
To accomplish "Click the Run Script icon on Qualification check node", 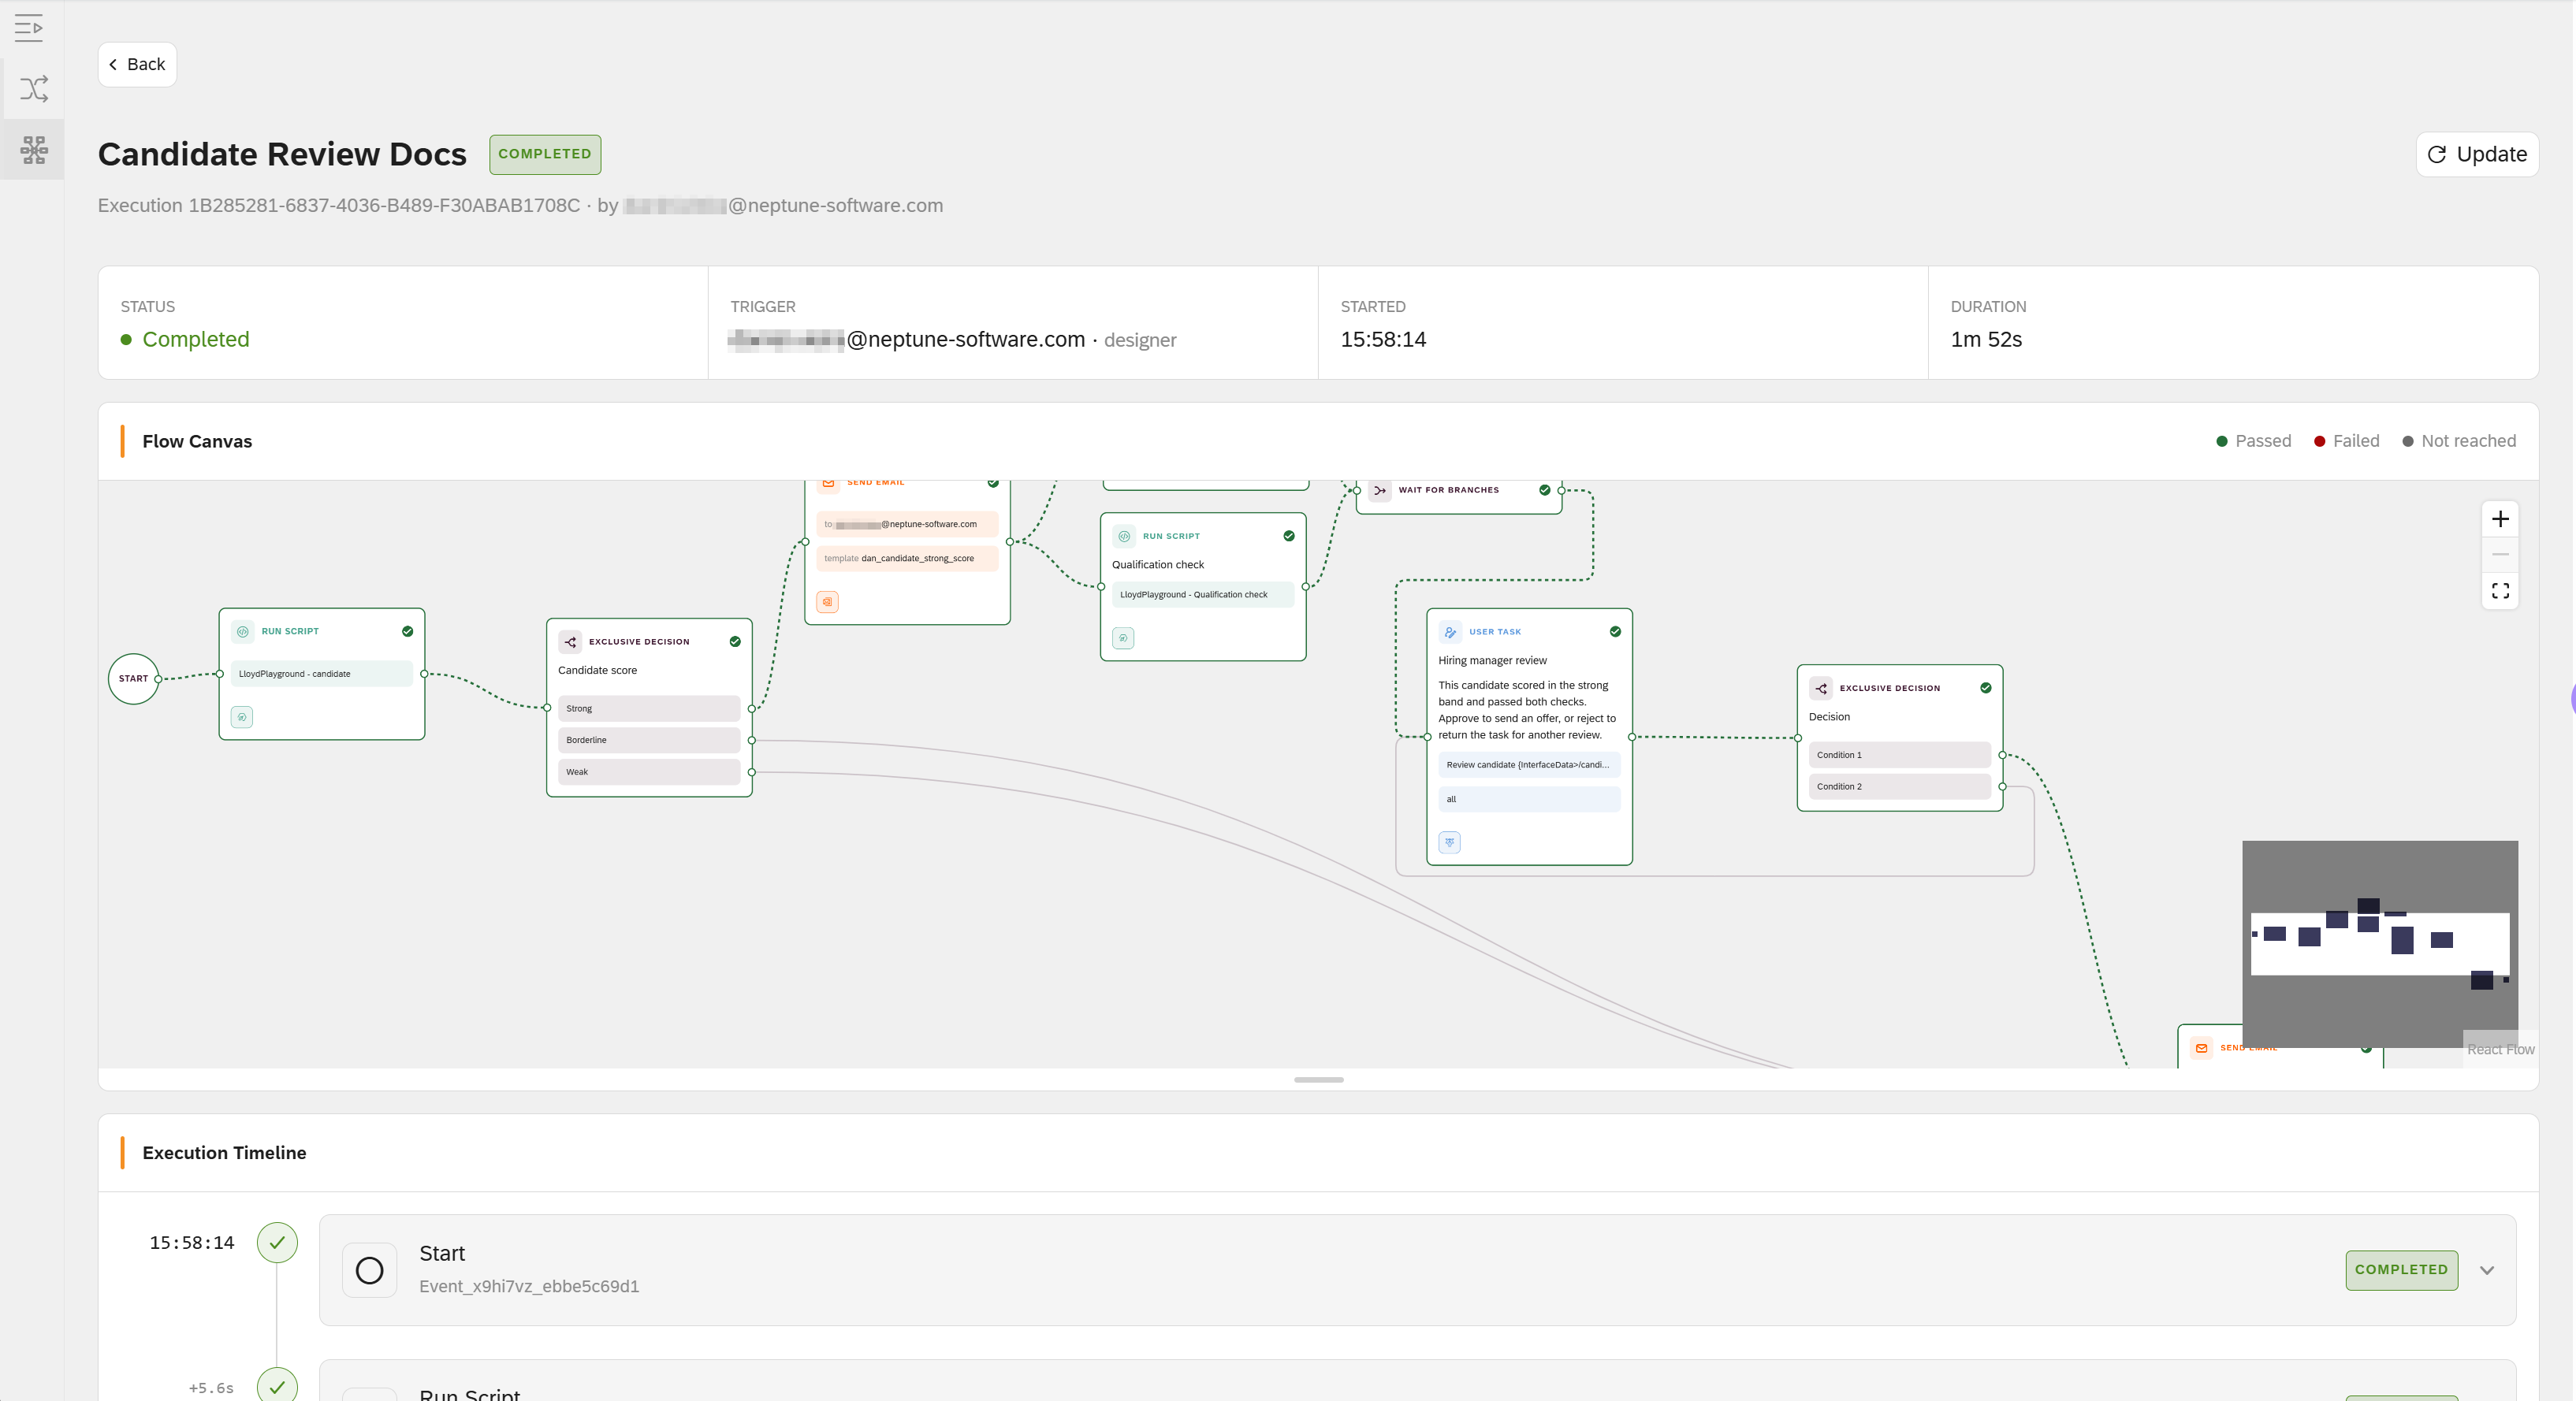I will coord(1124,537).
